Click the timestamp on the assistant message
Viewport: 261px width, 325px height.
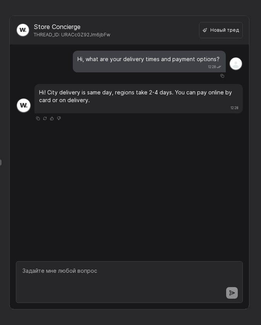pos(234,108)
